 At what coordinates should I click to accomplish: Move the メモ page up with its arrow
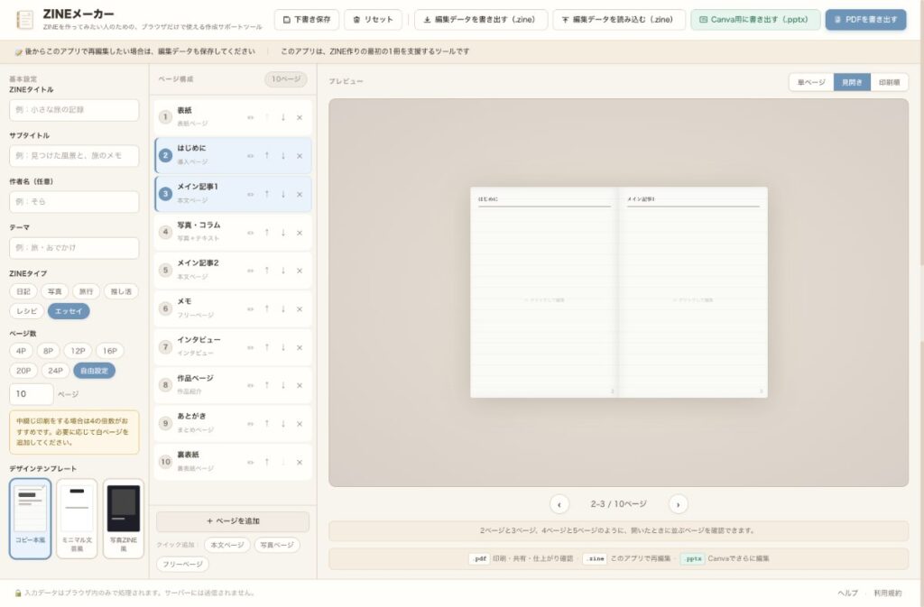point(267,308)
